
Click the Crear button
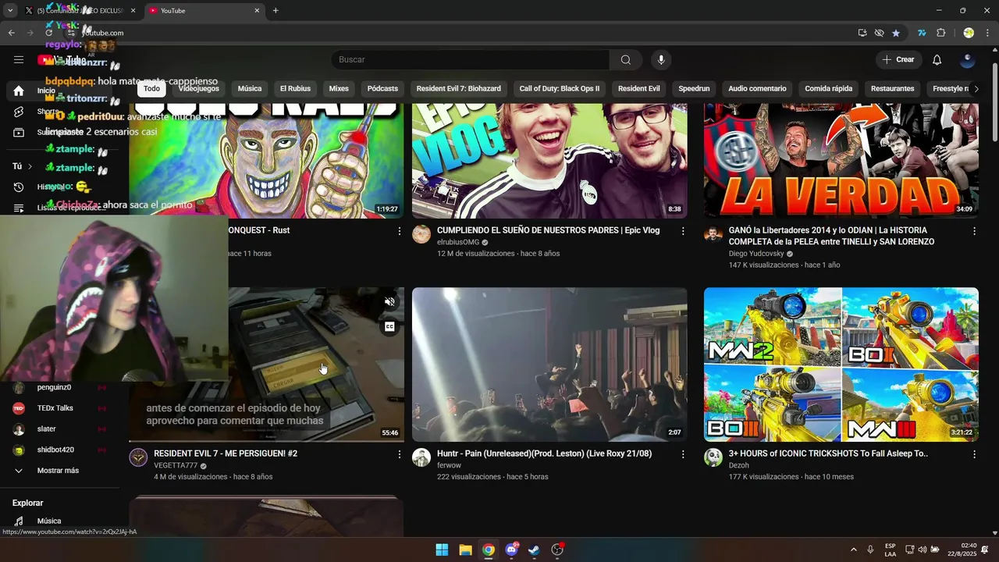[898, 60]
